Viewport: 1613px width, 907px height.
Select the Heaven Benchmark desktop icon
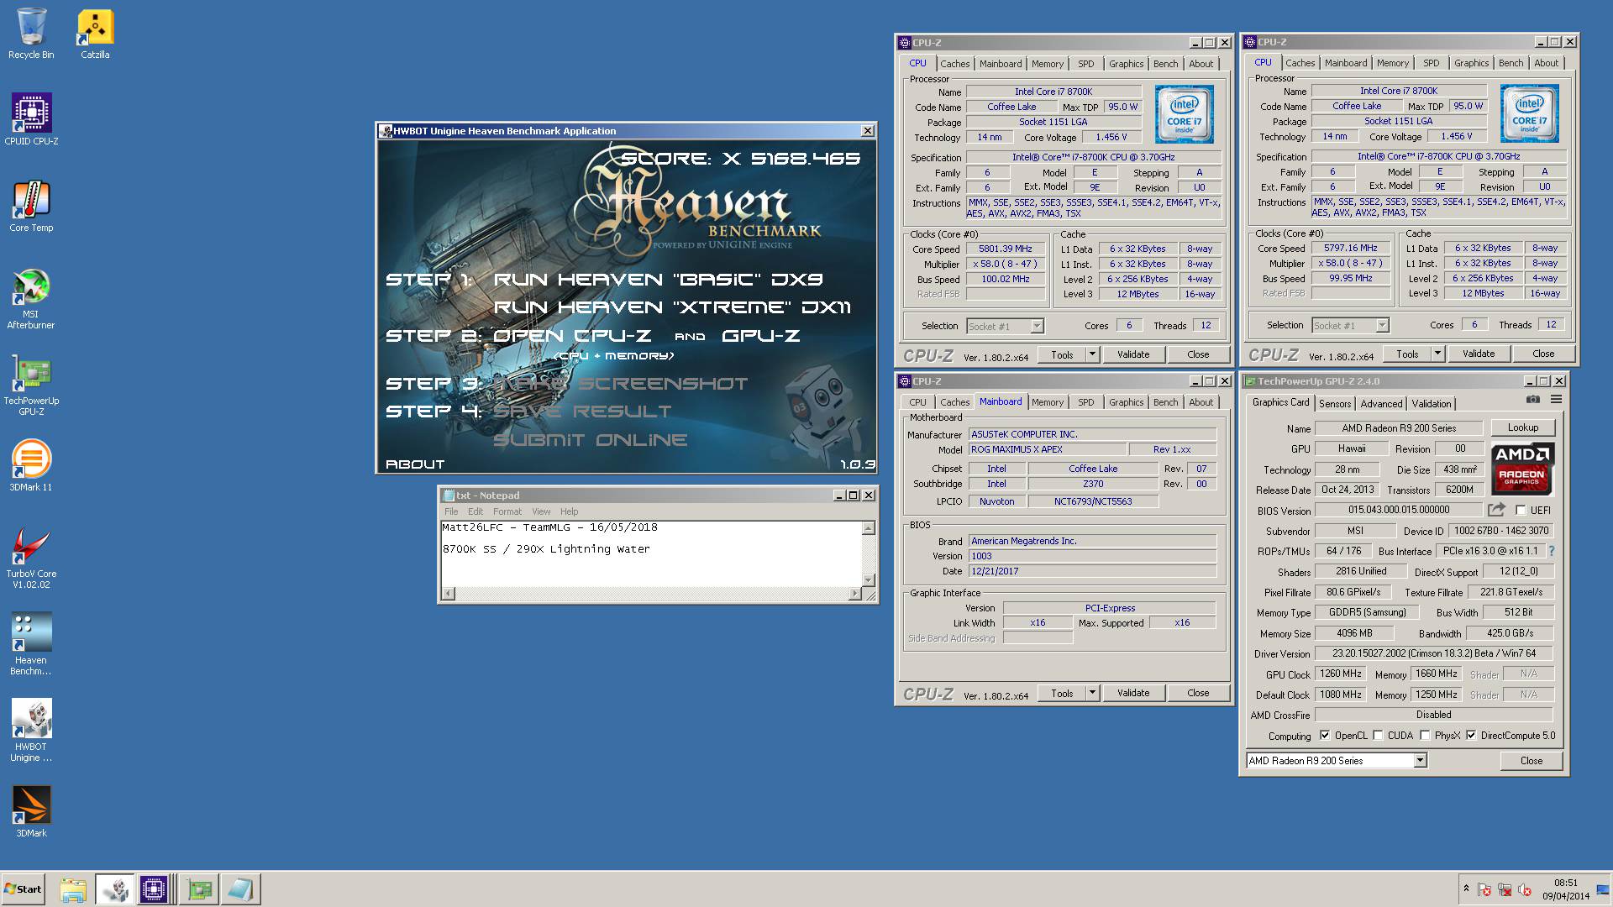pos(31,645)
